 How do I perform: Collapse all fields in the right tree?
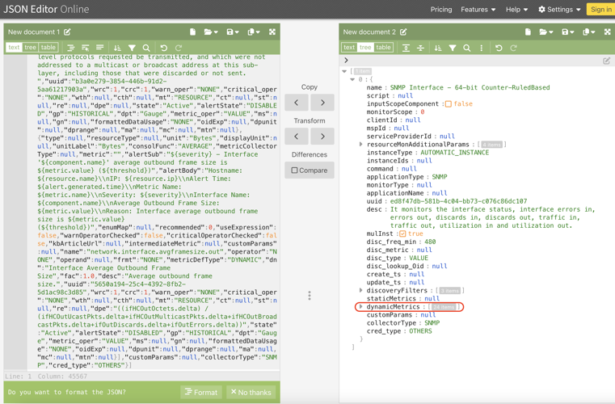pos(420,48)
